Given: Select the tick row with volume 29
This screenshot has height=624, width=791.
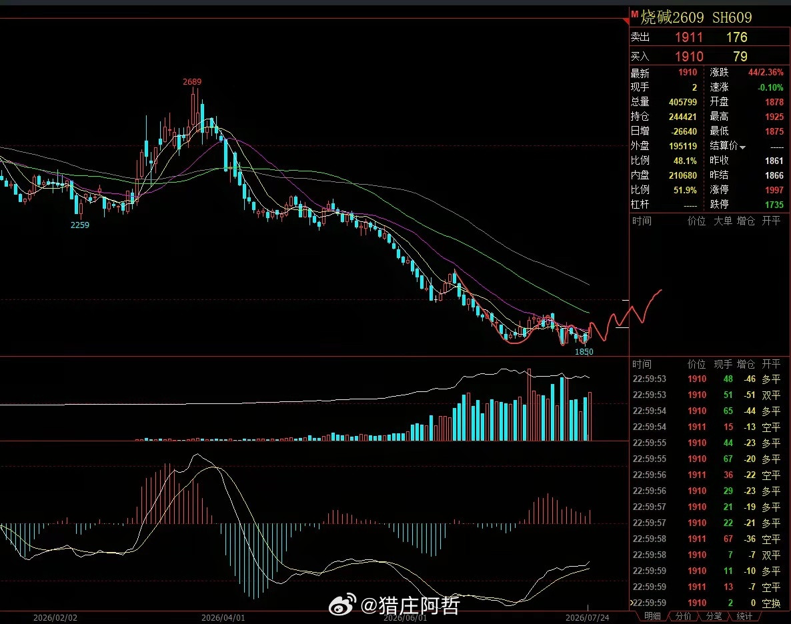Looking at the screenshot, I should (x=707, y=491).
